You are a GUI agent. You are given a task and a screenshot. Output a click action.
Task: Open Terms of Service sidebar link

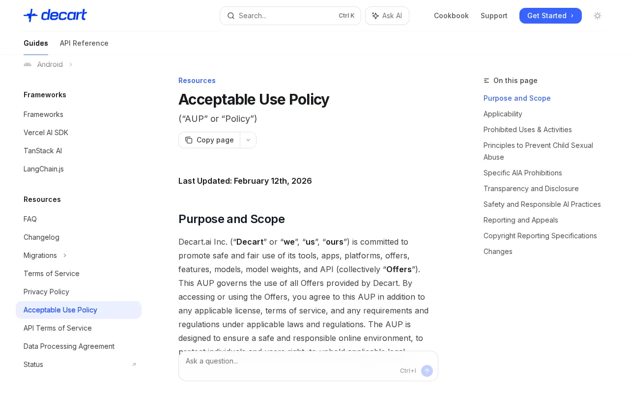[x=52, y=274]
